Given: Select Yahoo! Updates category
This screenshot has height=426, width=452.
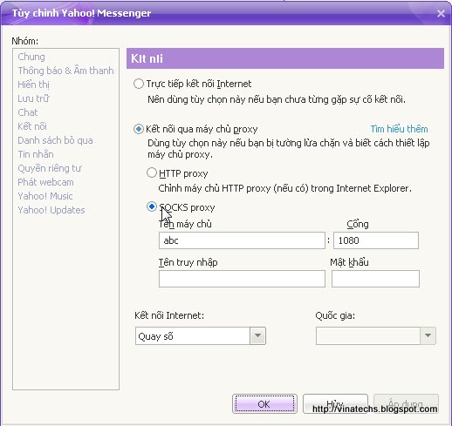Looking at the screenshot, I should 51,210.
